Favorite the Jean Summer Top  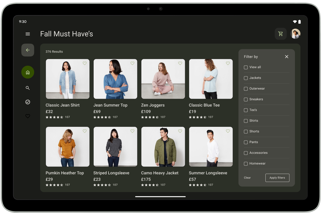(x=132, y=63)
